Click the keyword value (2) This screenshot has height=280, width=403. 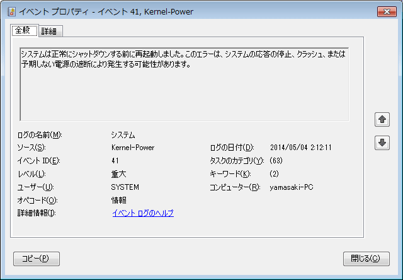pyautogui.click(x=274, y=174)
